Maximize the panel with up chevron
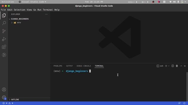Screen dimensions: 188x105 tap(181, 66)
